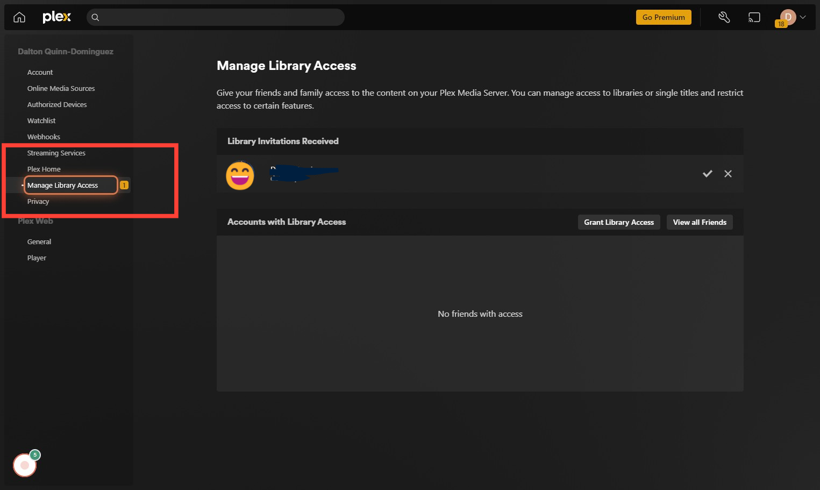The image size is (820, 490).
Task: Open Webhooks settings
Action: click(x=44, y=137)
